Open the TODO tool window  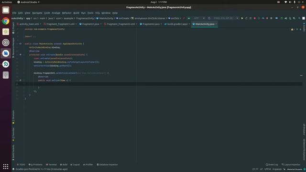click(21, 164)
